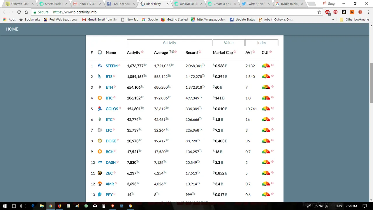Viewport: 373px width, 210px height.
Task: Open Cortana search circle in taskbar
Action: (x=14, y=206)
